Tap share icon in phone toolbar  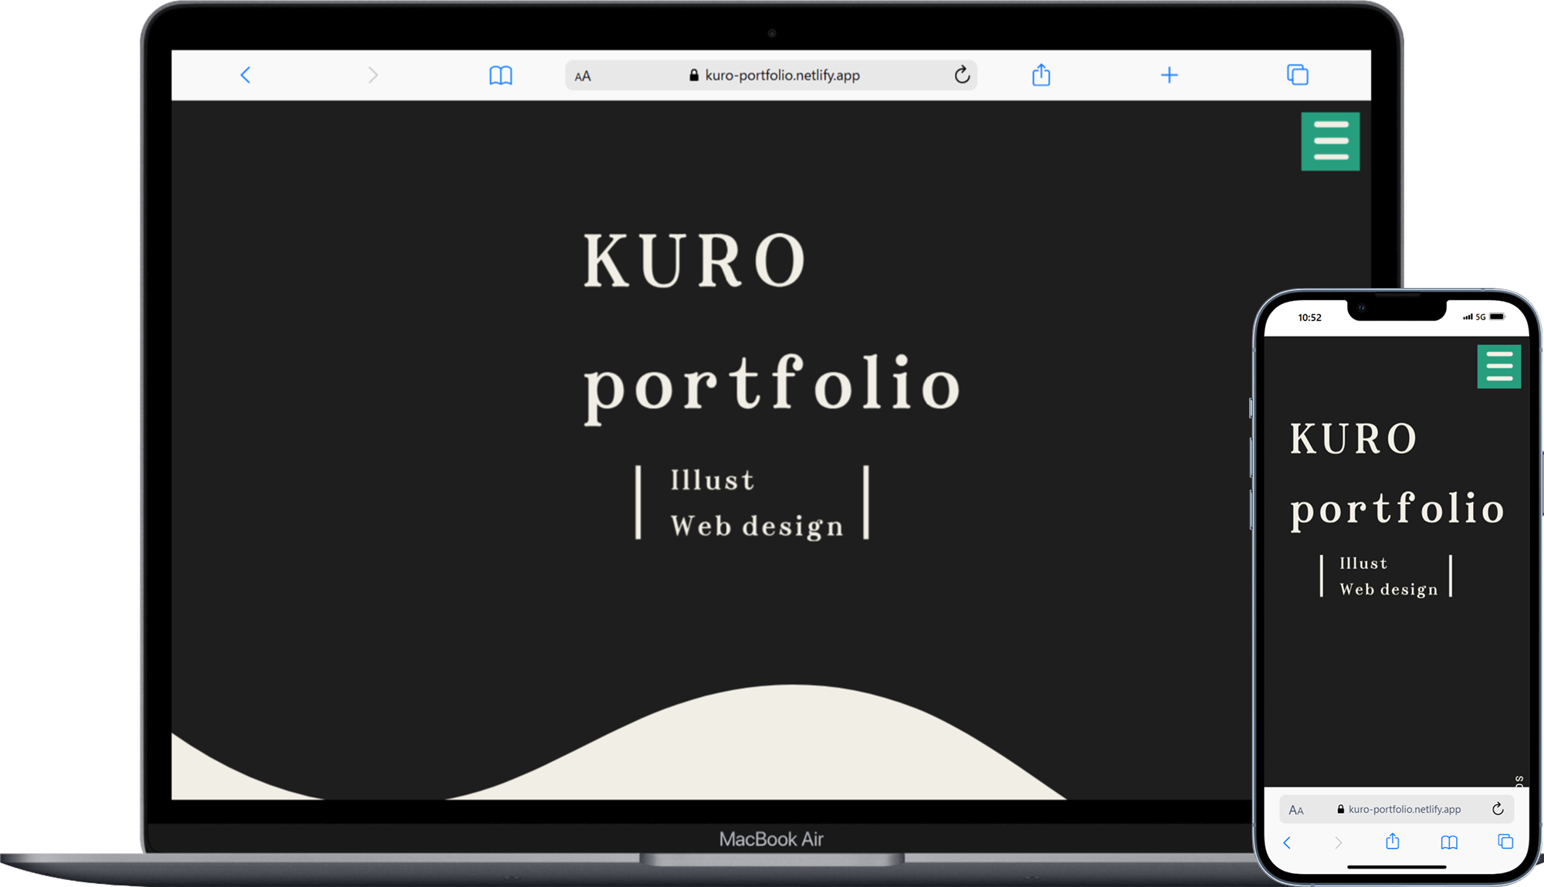(1392, 841)
